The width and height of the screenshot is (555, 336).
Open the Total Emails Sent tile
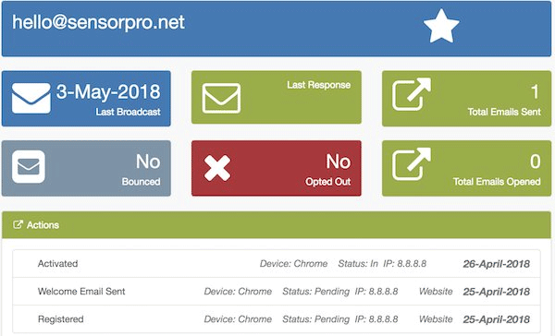coord(466,99)
